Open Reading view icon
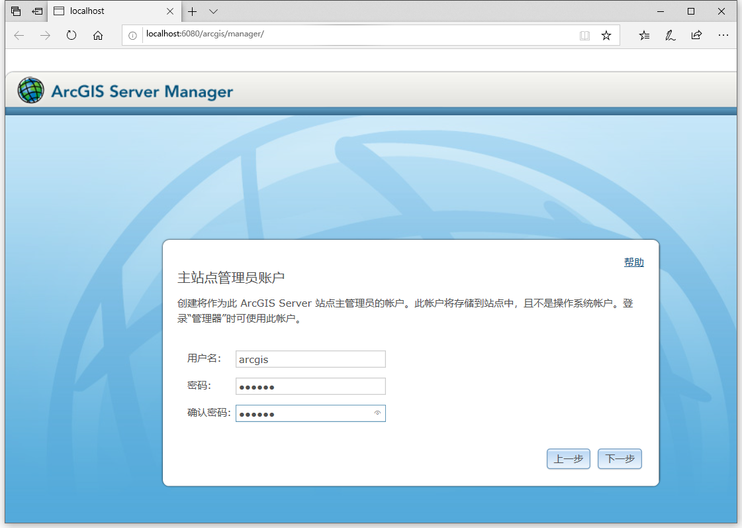 point(585,36)
